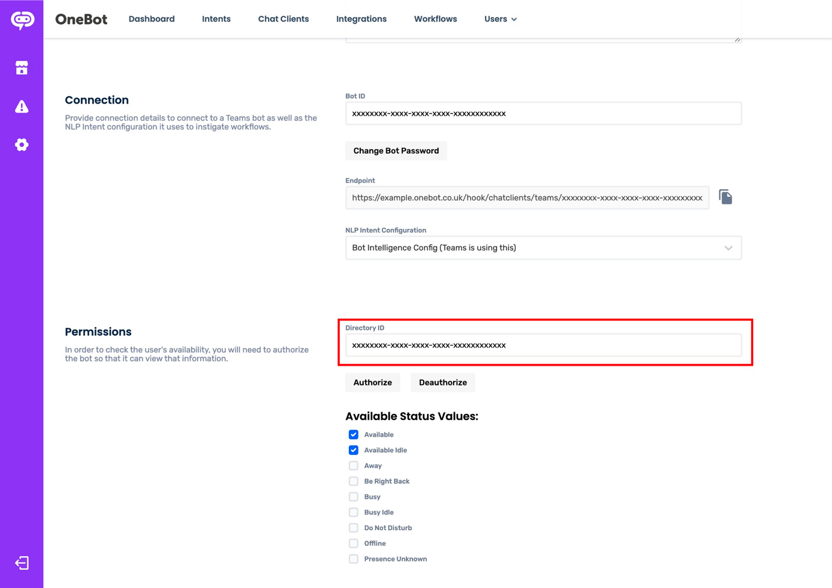Click the Permissions section heading
Screen dimensions: 832x588
98,332
